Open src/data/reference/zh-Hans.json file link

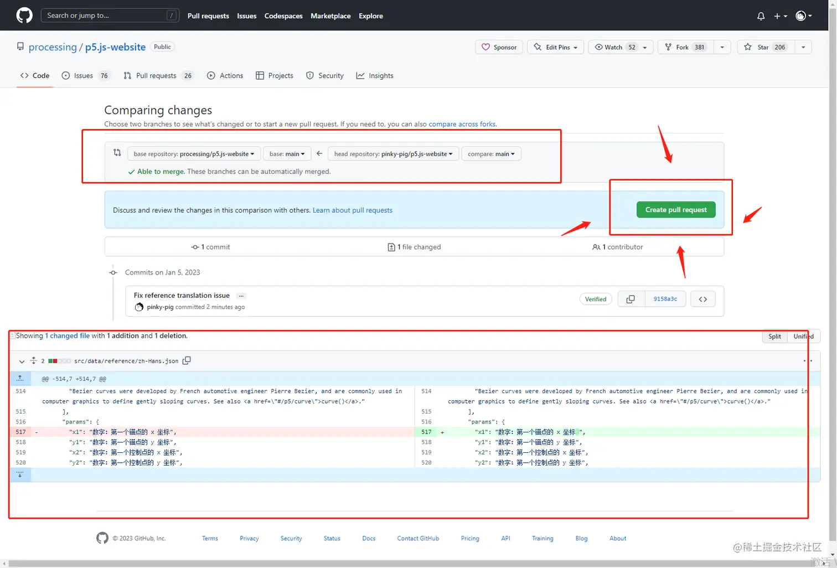click(126, 361)
